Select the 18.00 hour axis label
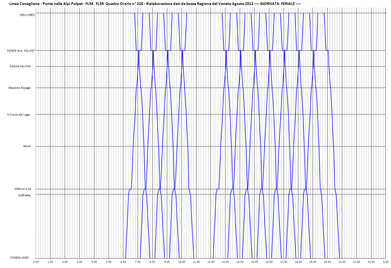This screenshot has height=268, width=391. [298, 262]
